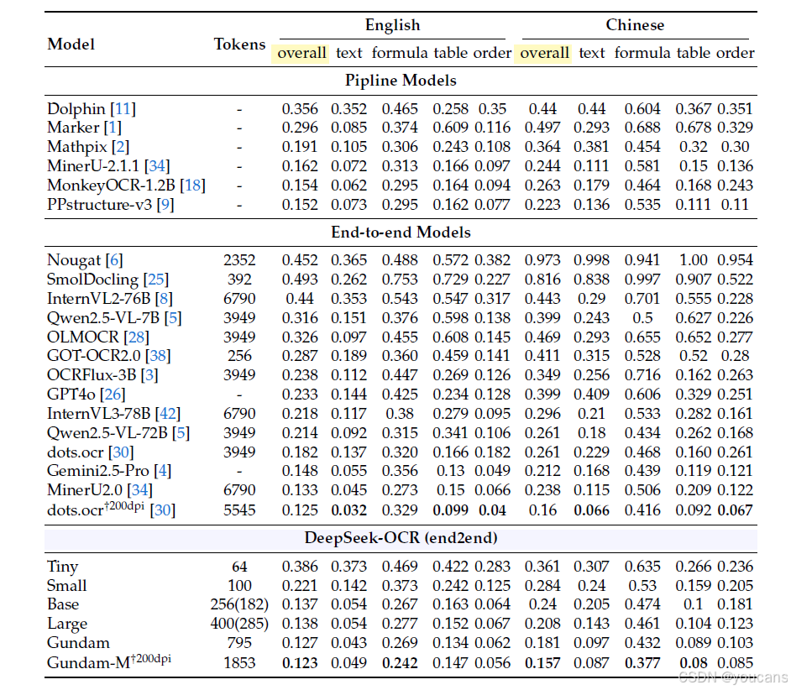Open citation [18] beside MonkeyOCR-1.2B
791x690 pixels.
[192, 186]
